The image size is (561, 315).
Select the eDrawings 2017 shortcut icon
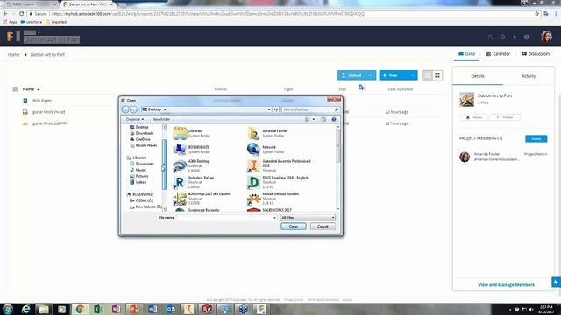pos(180,199)
